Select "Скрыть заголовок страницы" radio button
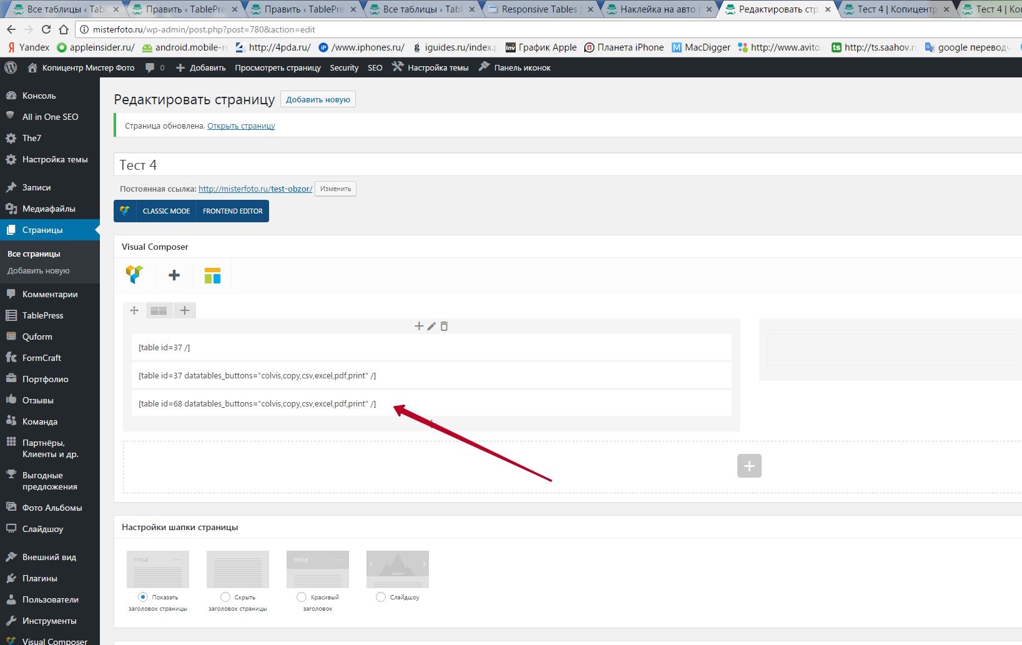Viewport: 1022px width, 645px height. coord(225,597)
